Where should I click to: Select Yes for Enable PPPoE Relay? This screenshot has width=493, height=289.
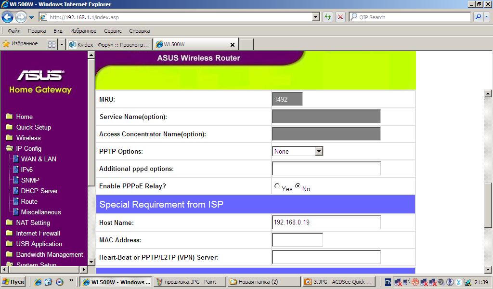[x=277, y=186]
